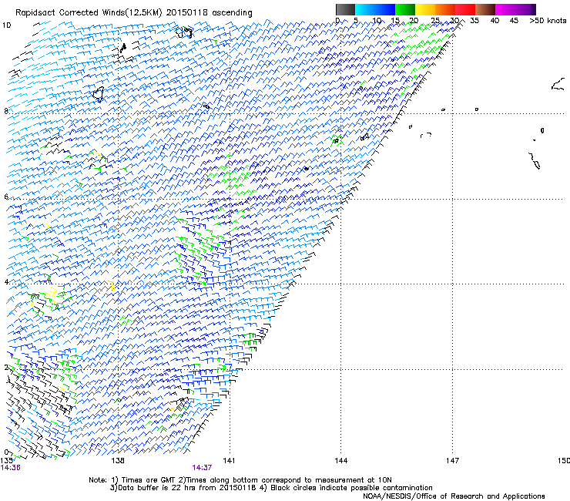Click the purple time label 14:37
Screen dimensions: 570x501
coord(202,468)
